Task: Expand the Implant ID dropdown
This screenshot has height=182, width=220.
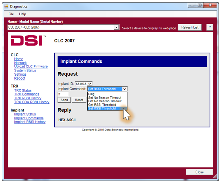Action: click(89, 84)
